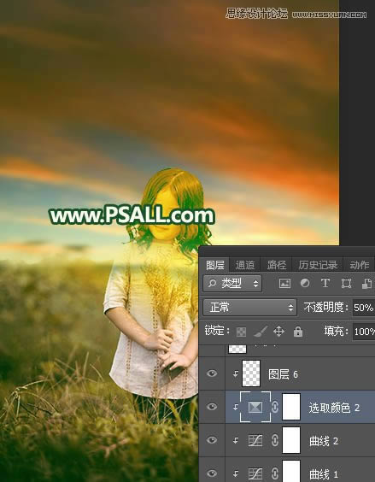The width and height of the screenshot is (375, 482).
Task: Filter layers by type (T) icon
Action: coord(325,283)
